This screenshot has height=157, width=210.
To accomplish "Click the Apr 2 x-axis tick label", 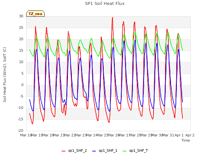I will coord(190,135).
